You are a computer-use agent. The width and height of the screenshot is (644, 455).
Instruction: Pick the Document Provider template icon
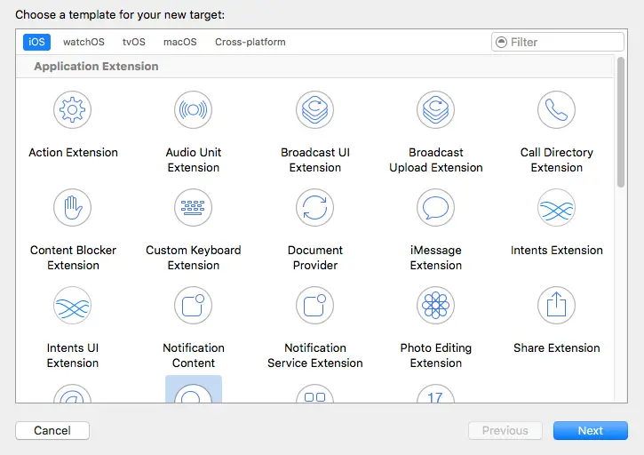pyautogui.click(x=314, y=208)
